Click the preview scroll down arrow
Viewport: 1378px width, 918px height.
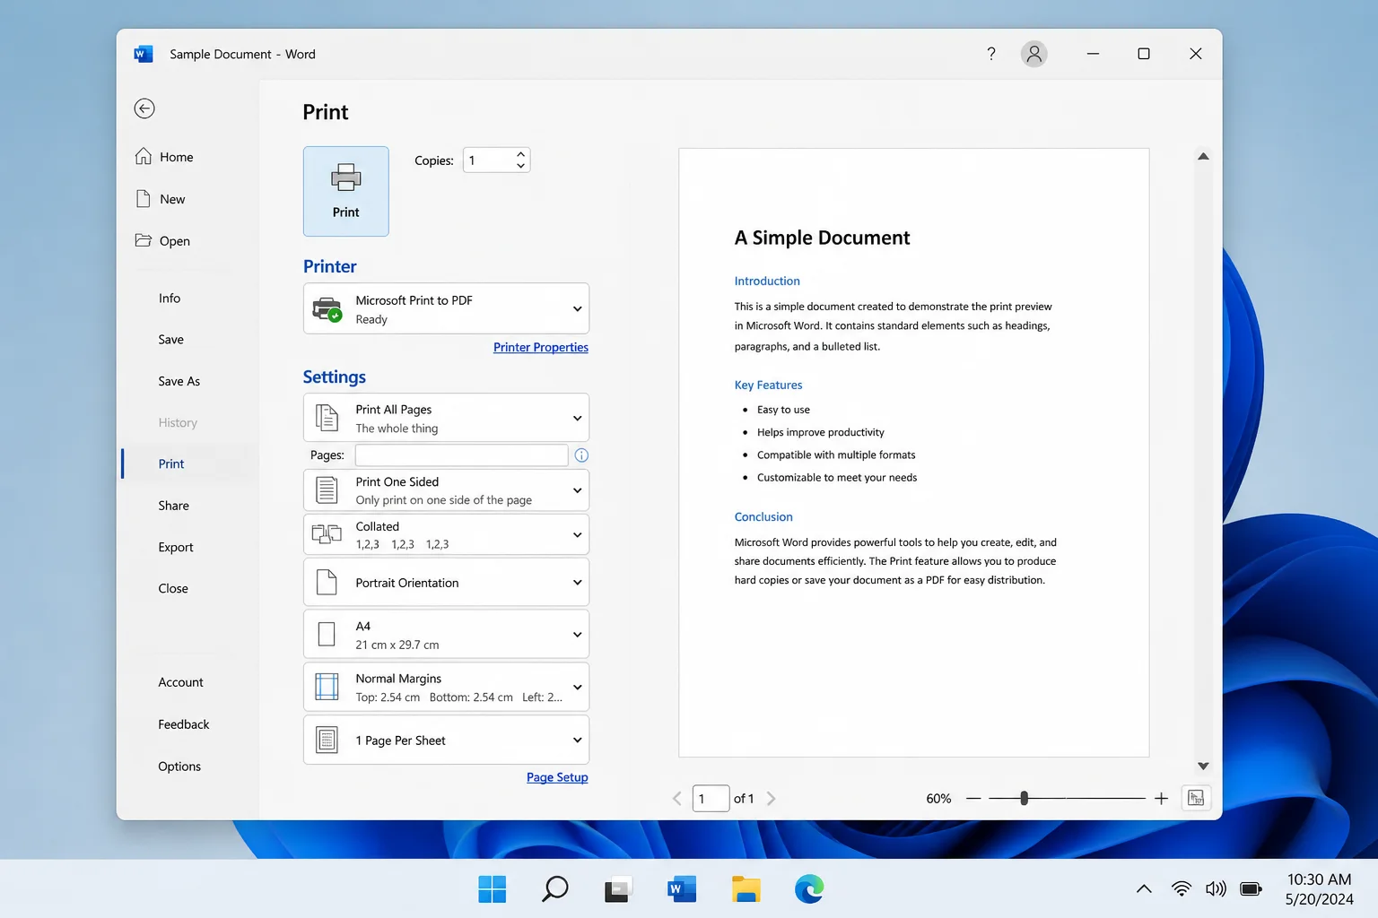point(1203,766)
